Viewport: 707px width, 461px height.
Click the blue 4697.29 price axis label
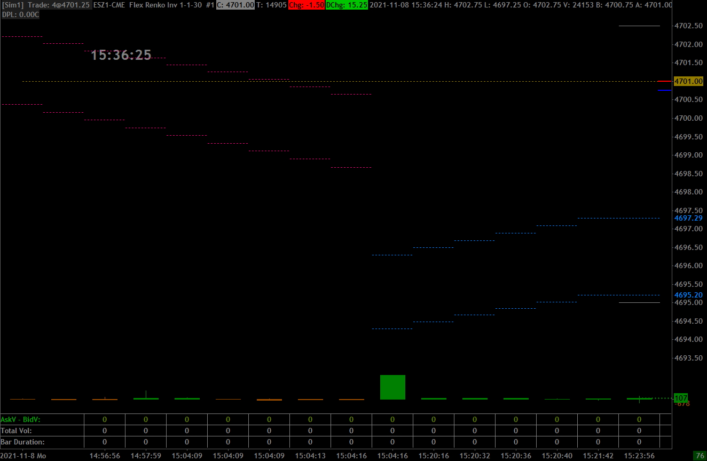(688, 218)
